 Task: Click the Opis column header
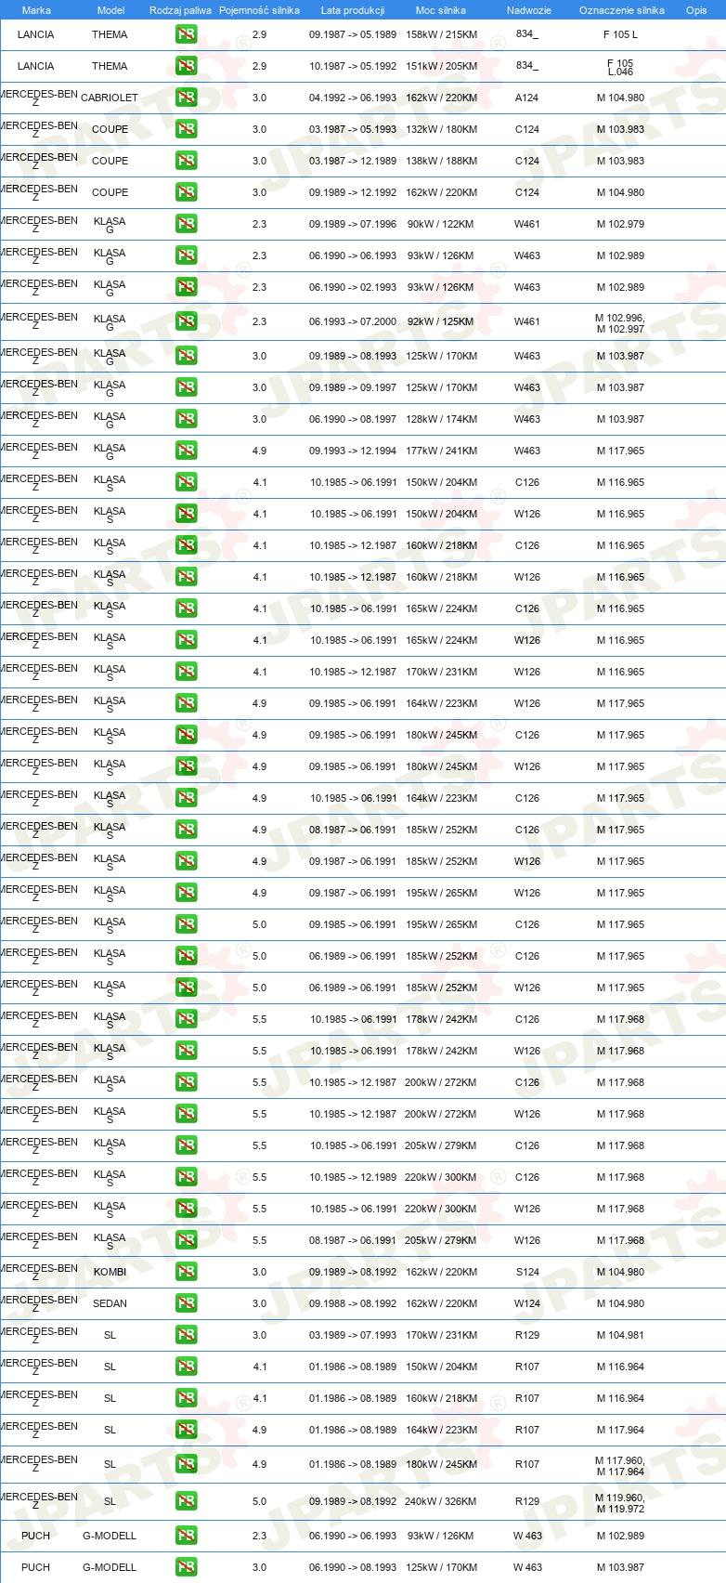coord(696,10)
